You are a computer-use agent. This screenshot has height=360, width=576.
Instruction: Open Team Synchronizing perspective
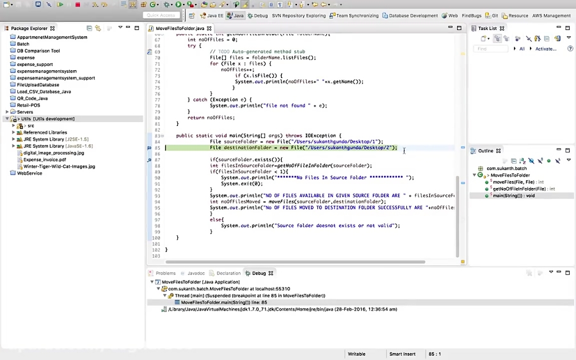click(354, 15)
